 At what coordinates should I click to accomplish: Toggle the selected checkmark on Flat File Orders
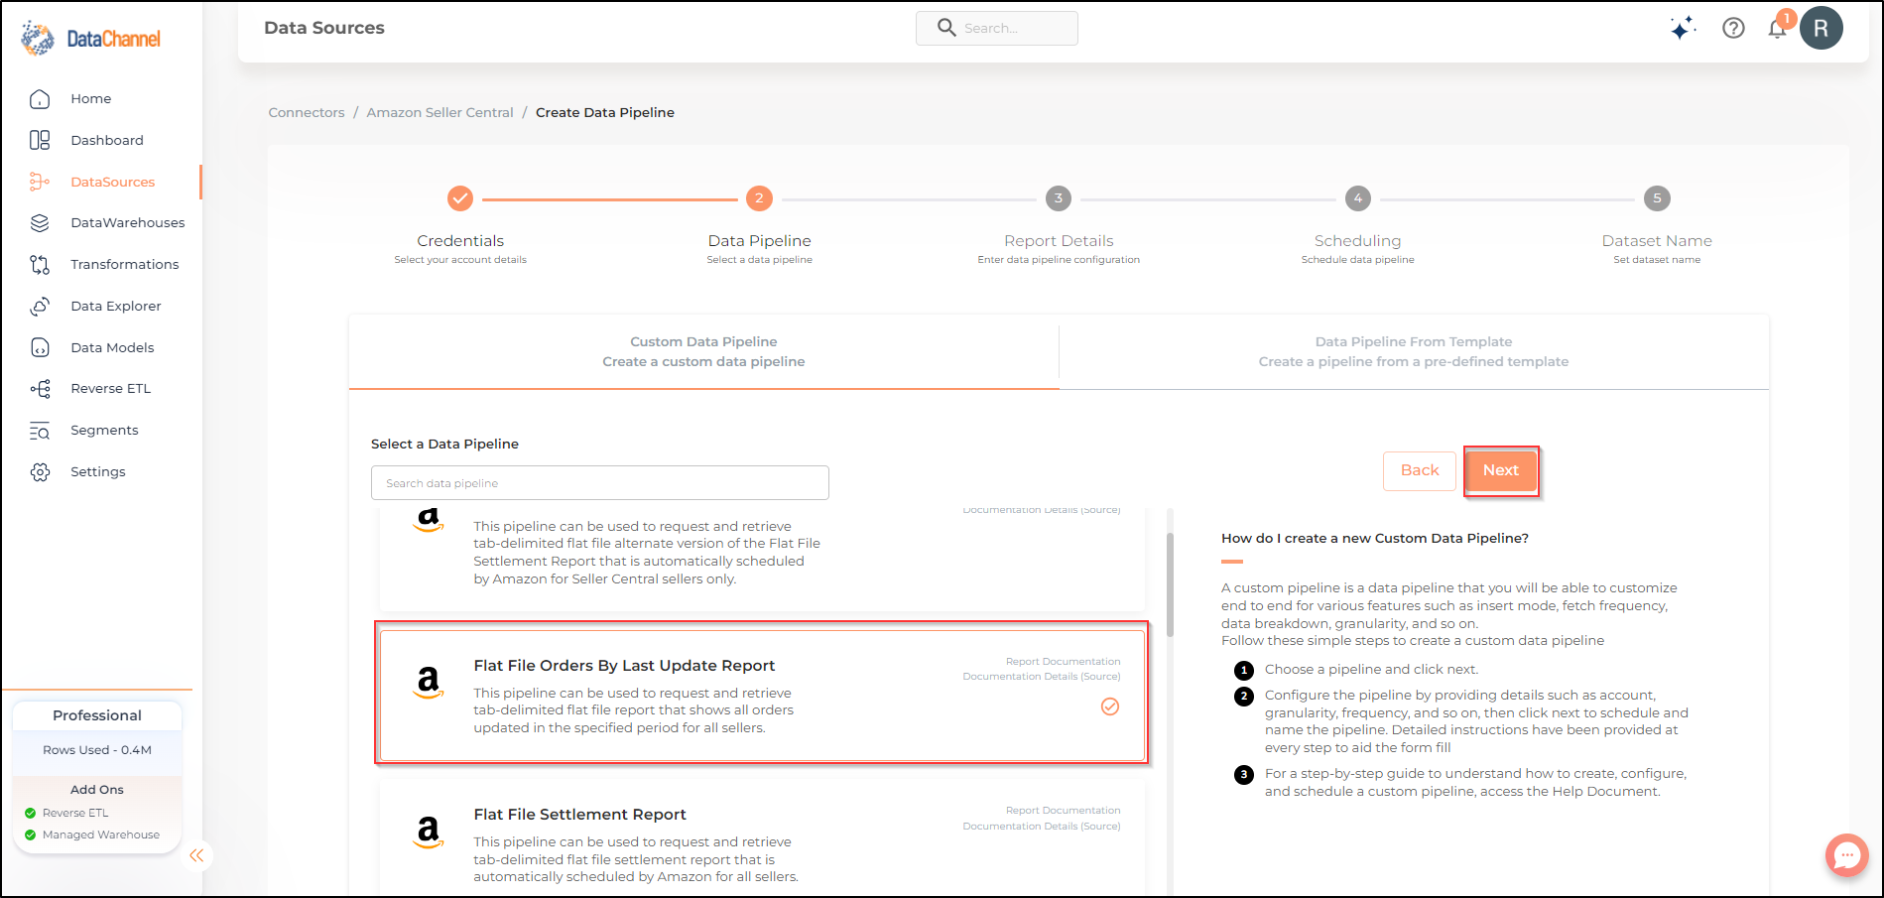(x=1110, y=706)
